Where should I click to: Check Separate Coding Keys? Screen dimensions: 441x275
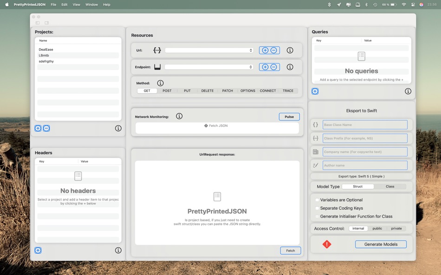tap(317, 208)
